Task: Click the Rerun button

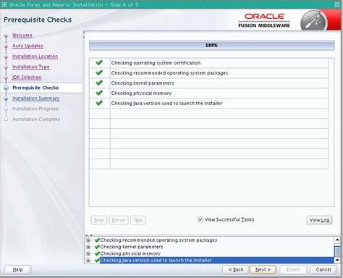Action: 119,220
